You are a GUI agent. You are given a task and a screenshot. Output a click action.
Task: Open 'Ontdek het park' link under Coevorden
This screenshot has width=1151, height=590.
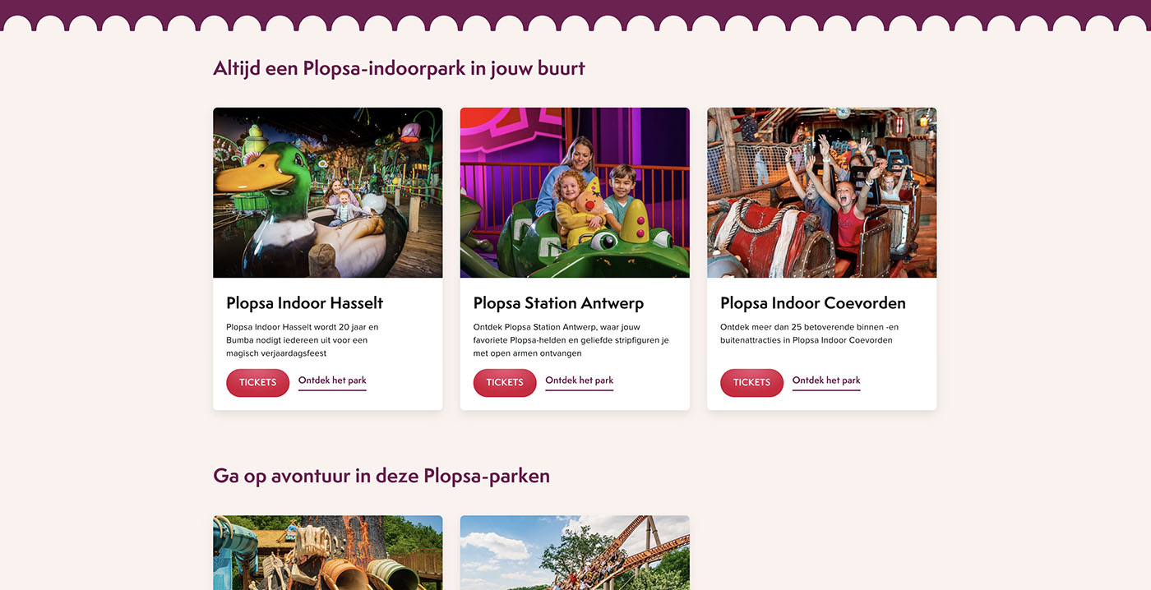826,381
